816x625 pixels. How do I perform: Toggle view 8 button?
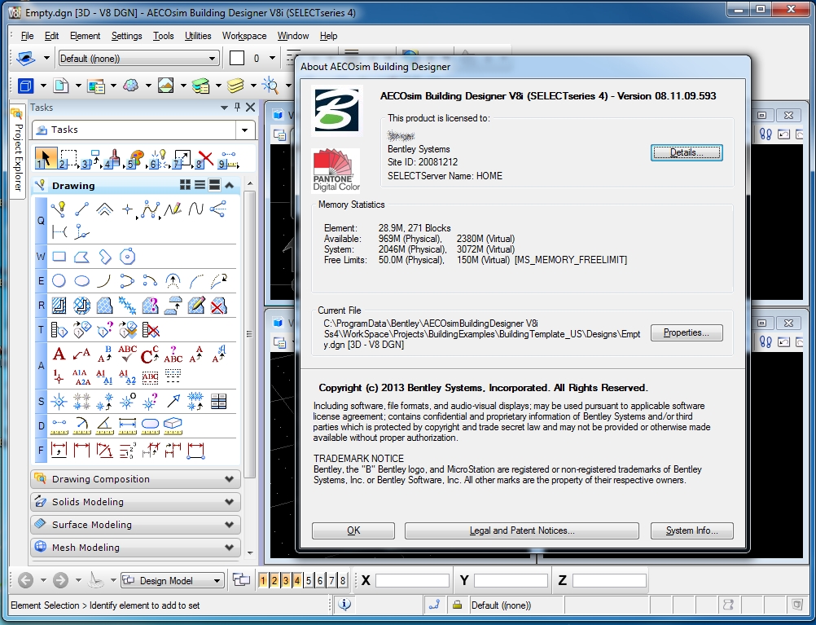343,580
